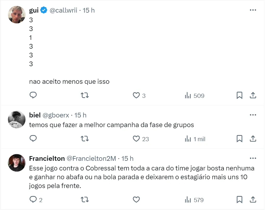Open more options on Francielton's tweet

pyautogui.click(x=253, y=158)
